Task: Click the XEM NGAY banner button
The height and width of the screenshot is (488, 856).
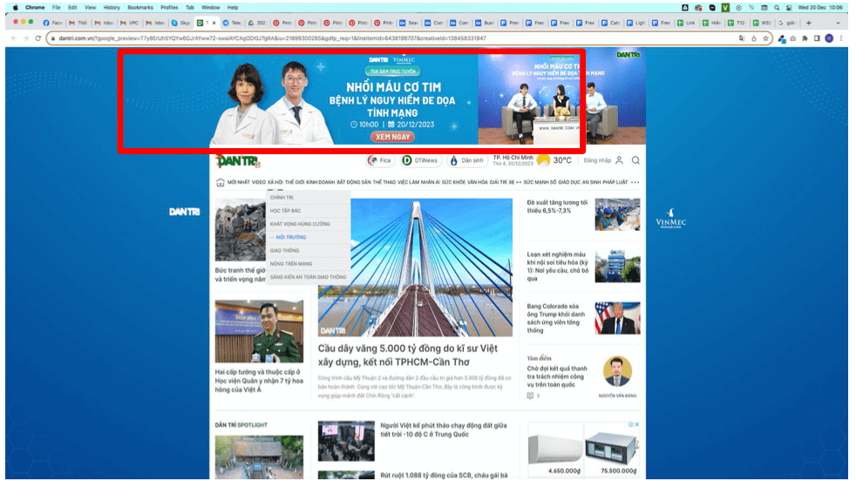Action: tap(392, 137)
